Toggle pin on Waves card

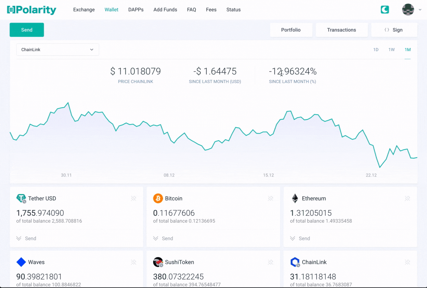tap(134, 262)
